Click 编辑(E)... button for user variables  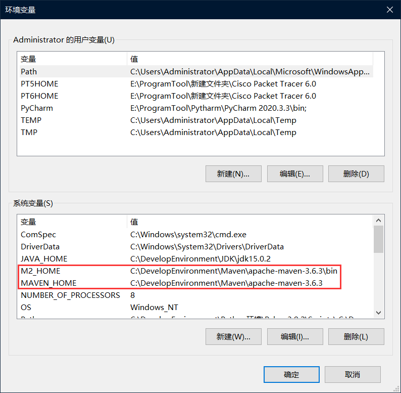295,173
